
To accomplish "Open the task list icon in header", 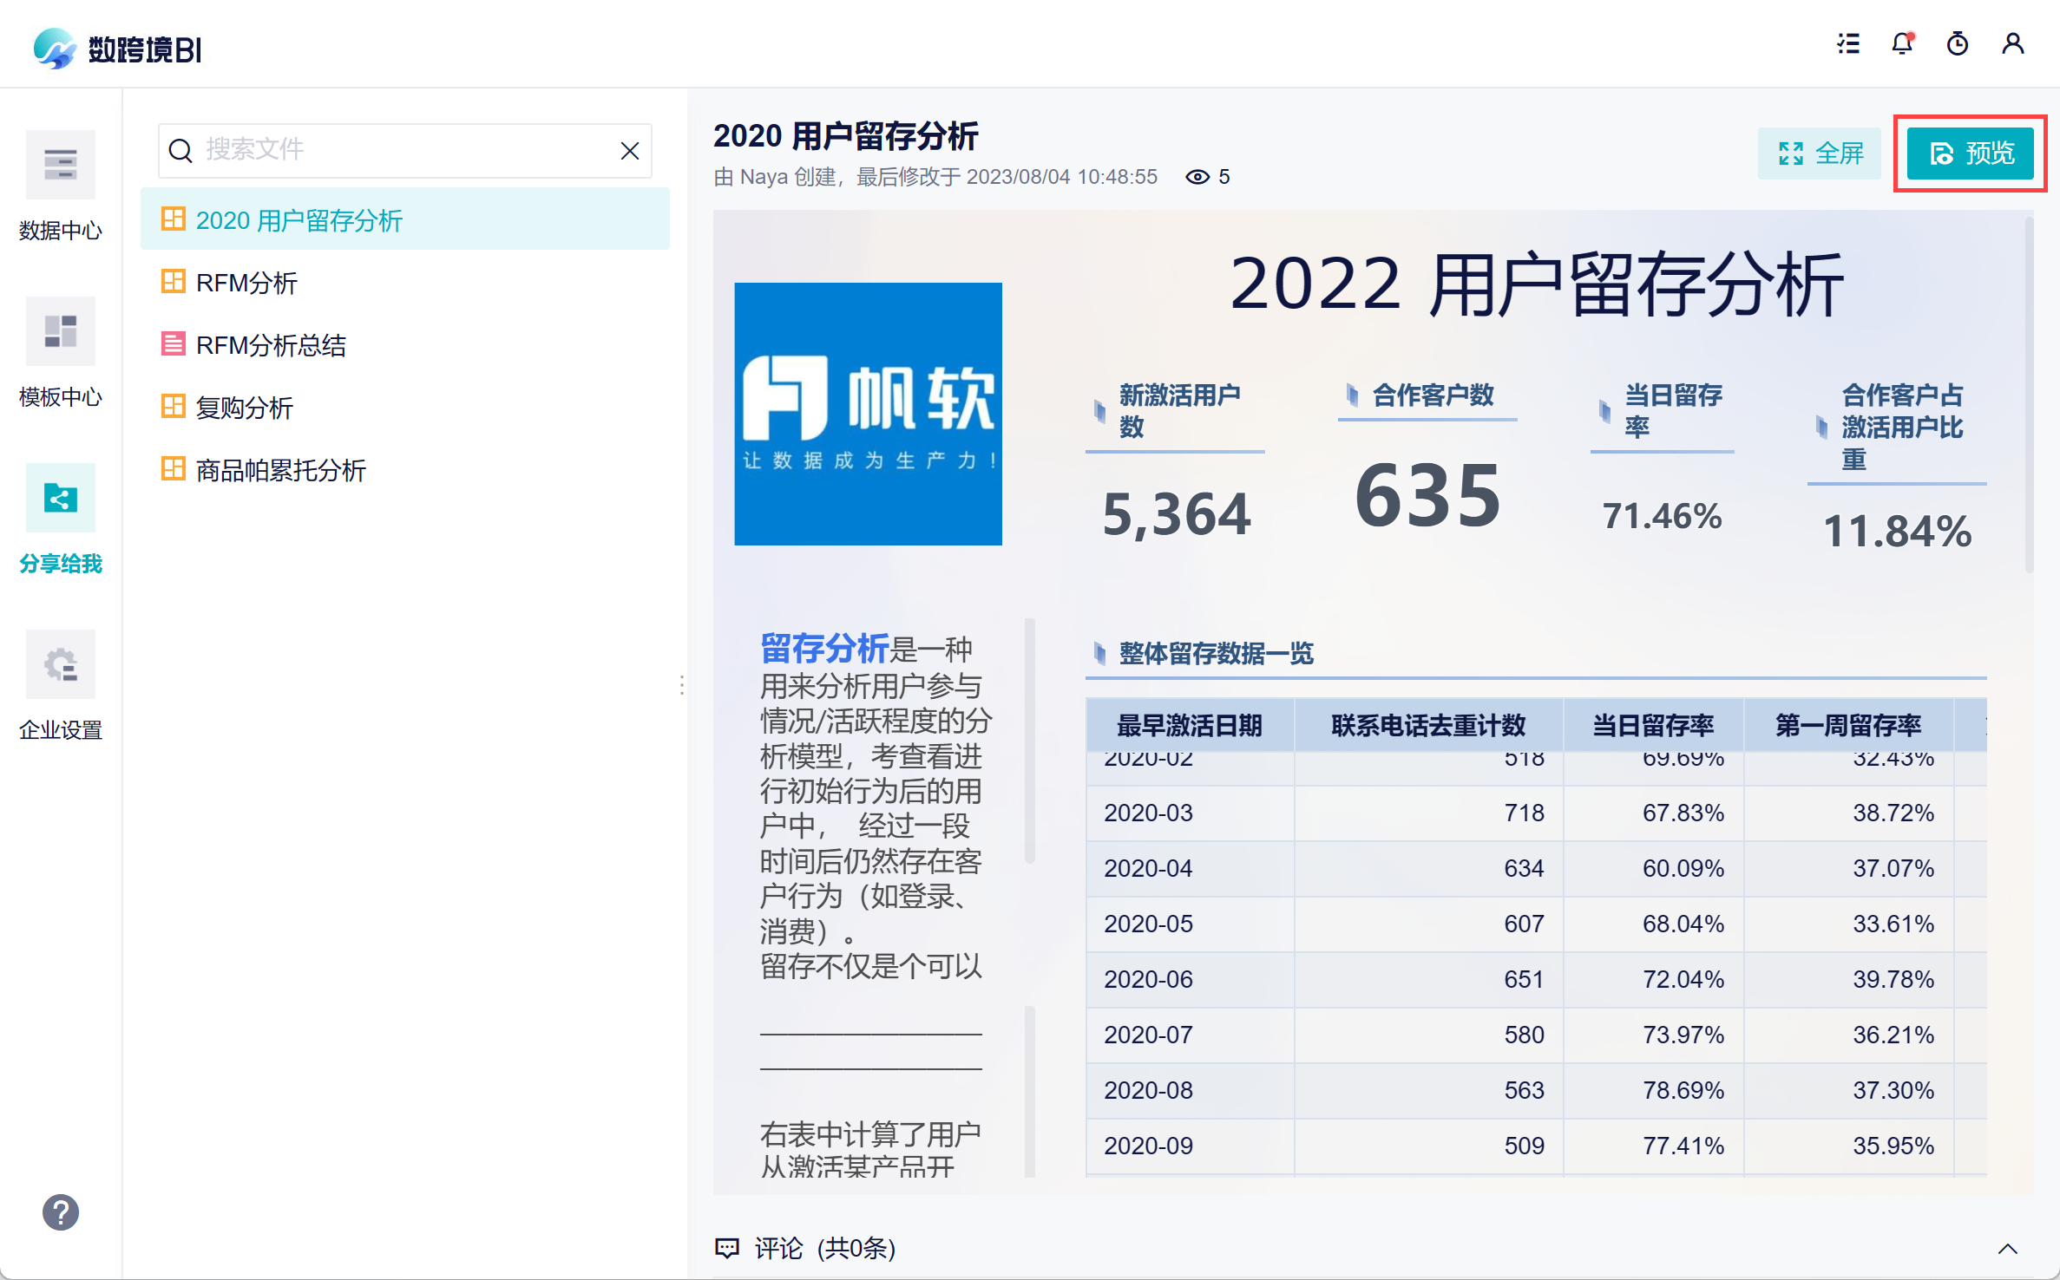I will [1848, 44].
